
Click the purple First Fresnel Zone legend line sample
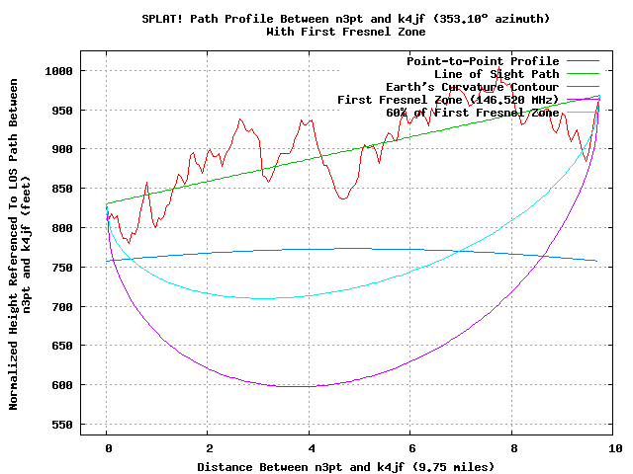[x=583, y=99]
